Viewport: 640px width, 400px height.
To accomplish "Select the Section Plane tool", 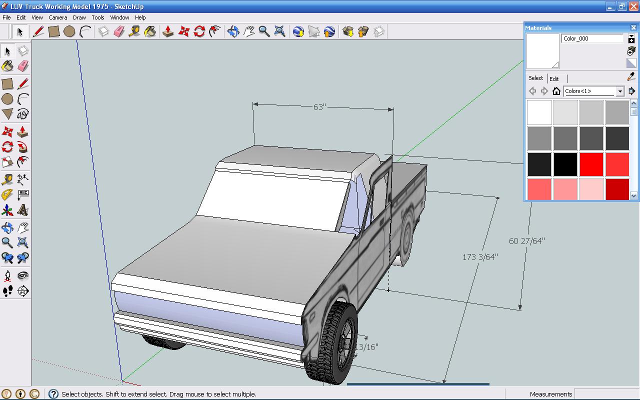I will 22,291.
